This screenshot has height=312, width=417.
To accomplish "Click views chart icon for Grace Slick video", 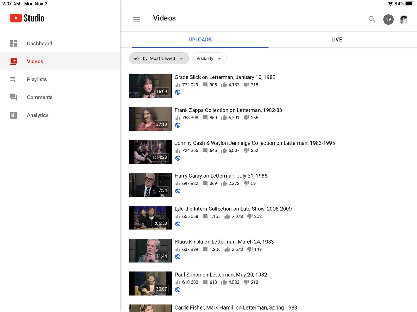I will click(x=178, y=85).
